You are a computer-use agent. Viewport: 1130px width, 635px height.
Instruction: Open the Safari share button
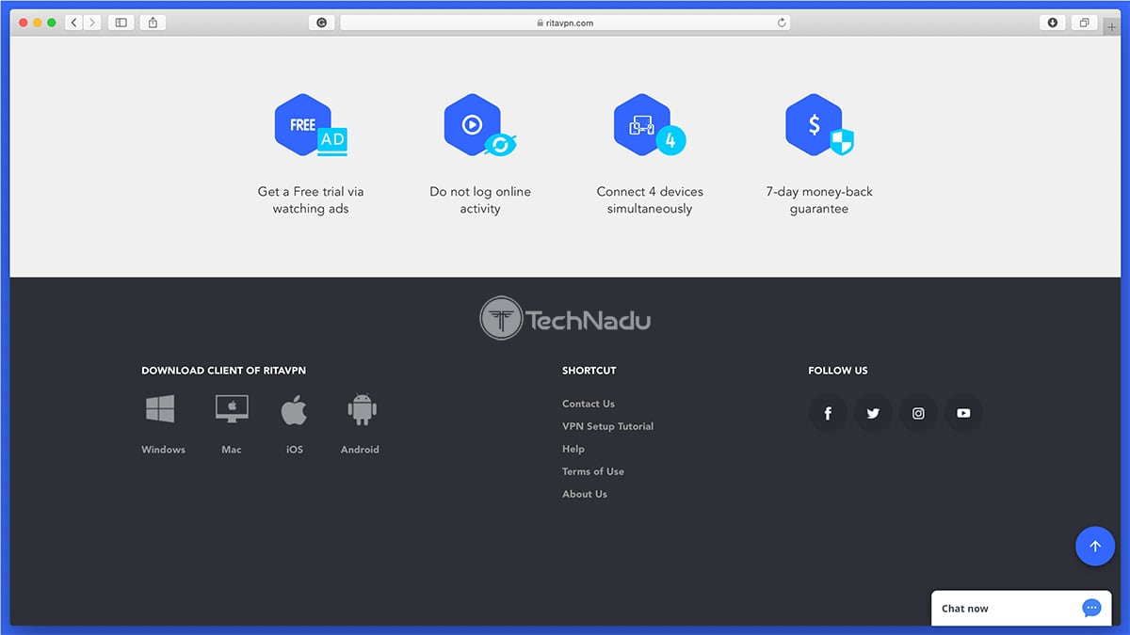pos(153,23)
